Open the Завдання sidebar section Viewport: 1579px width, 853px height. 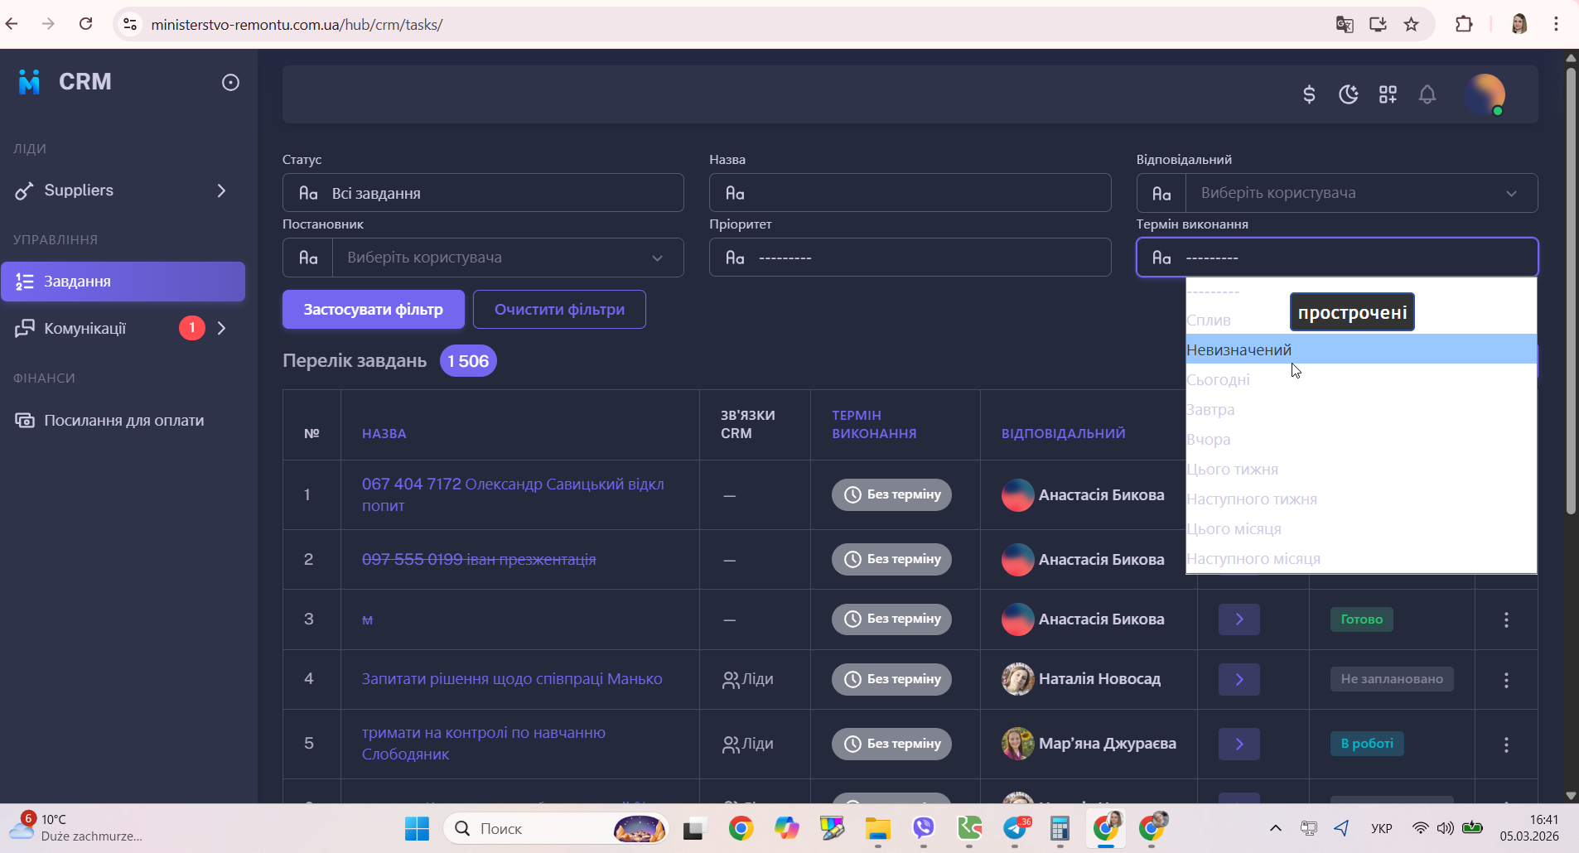(x=123, y=282)
